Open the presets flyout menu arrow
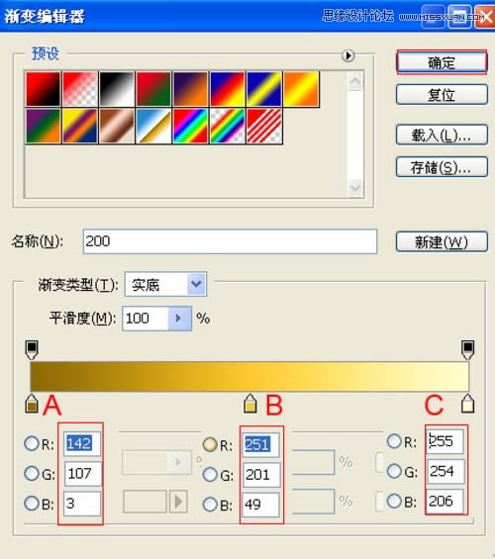 (x=347, y=55)
